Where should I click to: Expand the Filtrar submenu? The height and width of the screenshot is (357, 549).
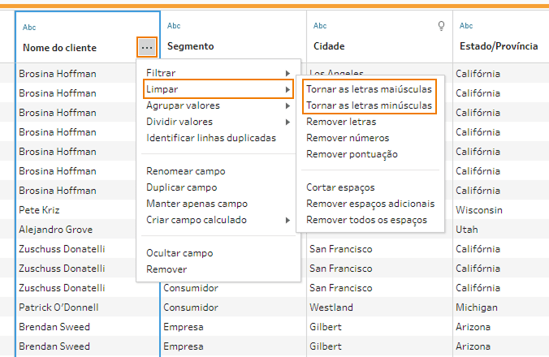(218, 73)
